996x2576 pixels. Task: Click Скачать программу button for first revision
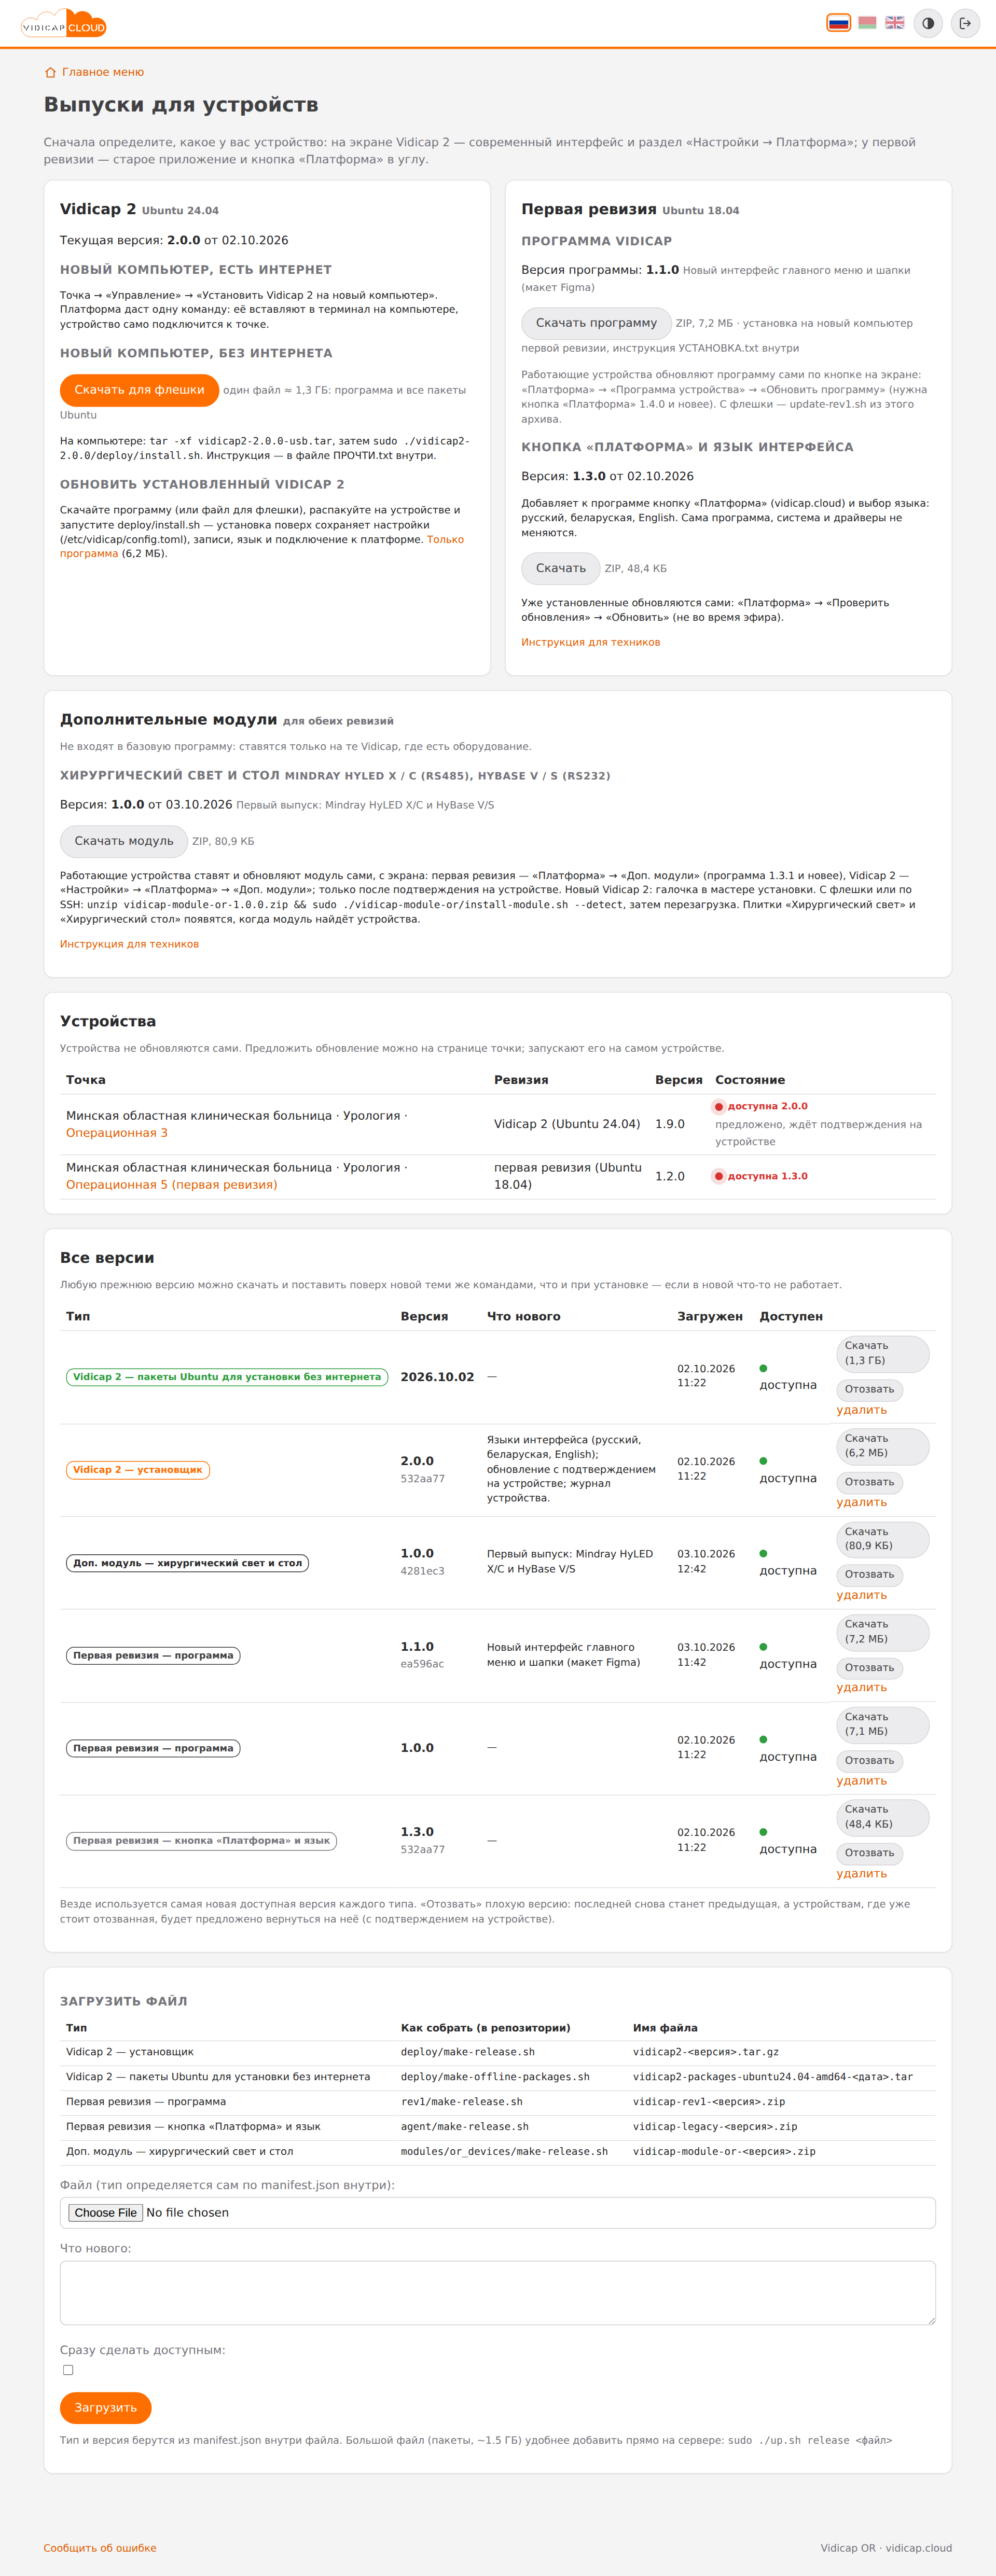[596, 323]
